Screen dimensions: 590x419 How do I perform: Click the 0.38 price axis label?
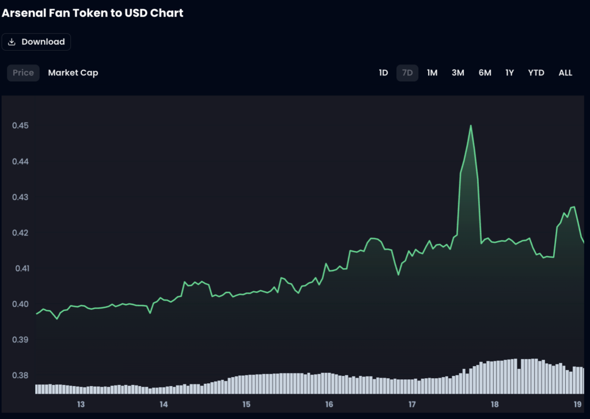click(x=20, y=375)
